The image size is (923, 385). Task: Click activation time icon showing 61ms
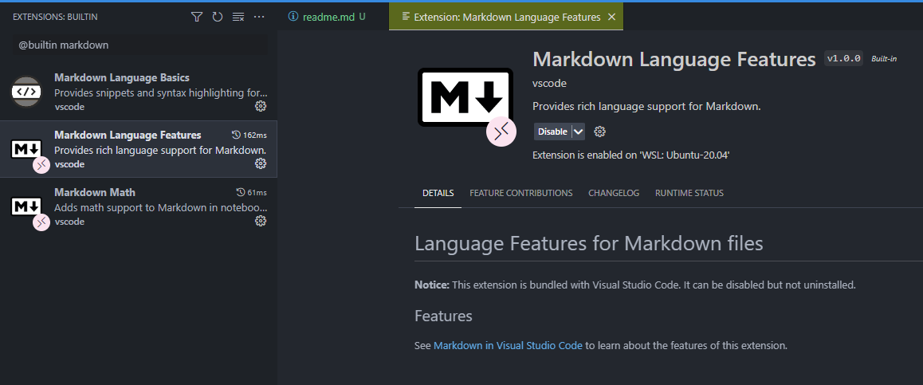[x=240, y=193]
